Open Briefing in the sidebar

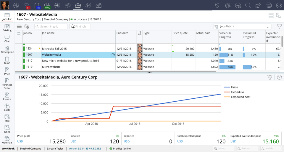[x=7, y=28]
